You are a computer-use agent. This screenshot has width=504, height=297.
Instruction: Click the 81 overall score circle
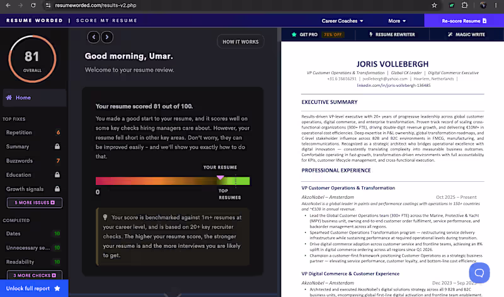32,59
